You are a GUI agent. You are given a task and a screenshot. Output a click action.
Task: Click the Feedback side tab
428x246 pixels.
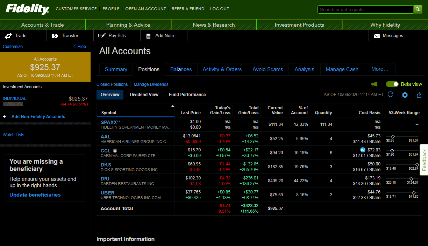point(424,160)
